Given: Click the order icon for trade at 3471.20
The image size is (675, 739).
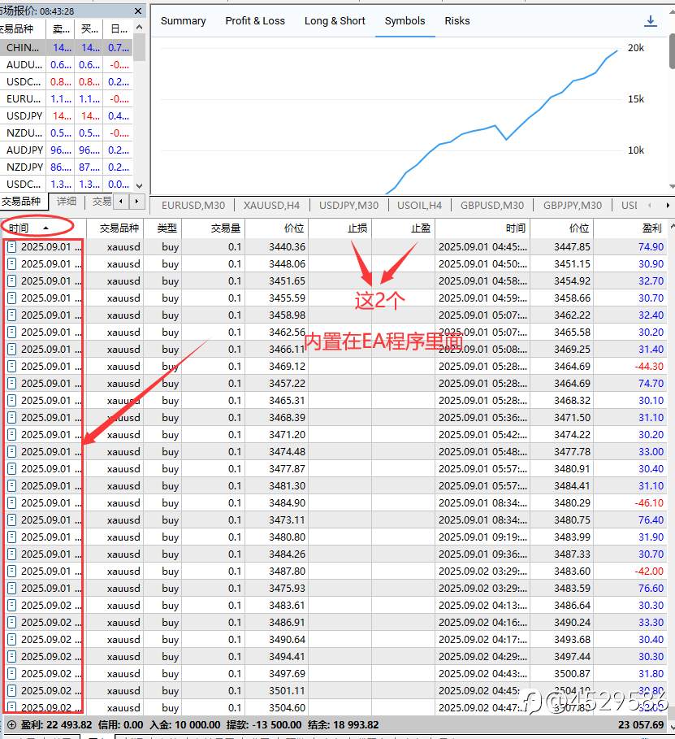Looking at the screenshot, I should tap(12, 435).
